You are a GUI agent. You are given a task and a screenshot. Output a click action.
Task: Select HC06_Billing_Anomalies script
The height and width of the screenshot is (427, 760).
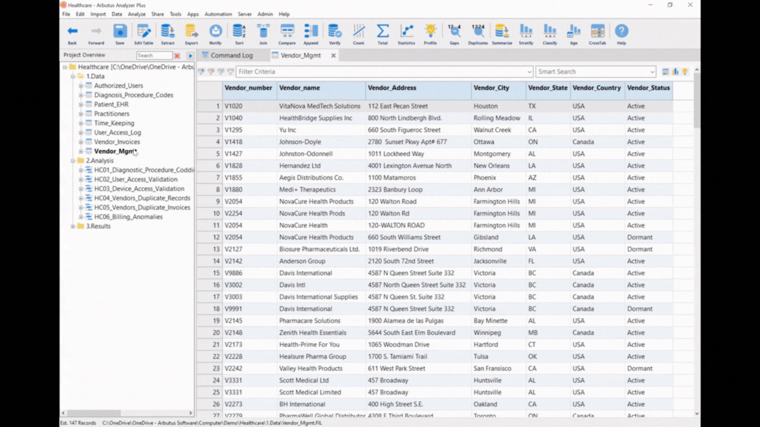[x=128, y=217]
